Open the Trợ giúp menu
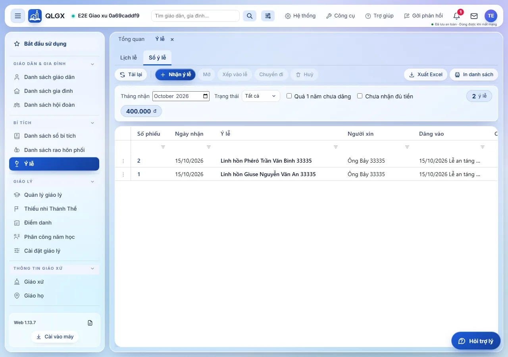508x357 pixels. point(379,16)
